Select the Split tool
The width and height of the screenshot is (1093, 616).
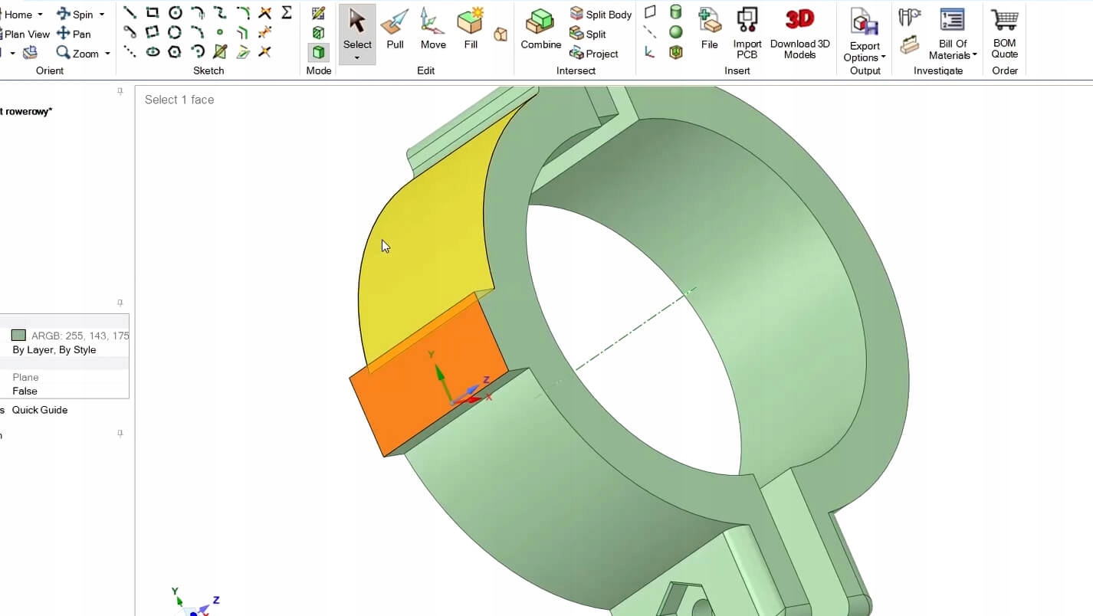(588, 34)
